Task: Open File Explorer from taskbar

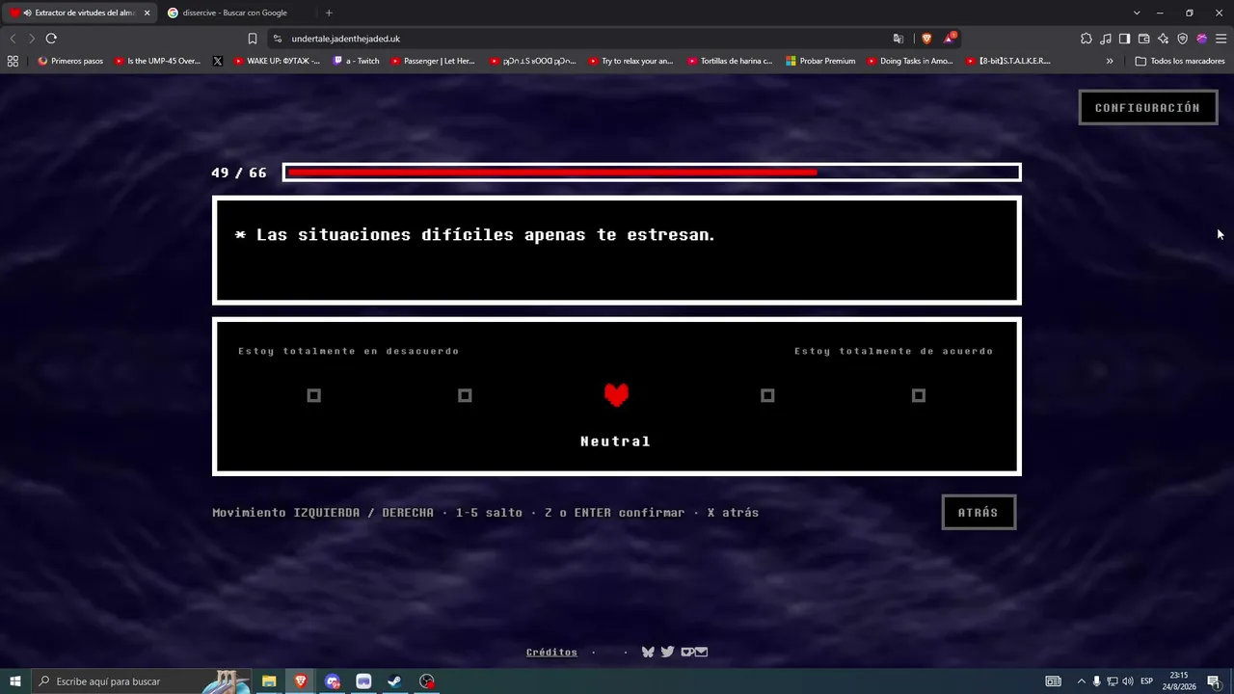Action: point(269,681)
